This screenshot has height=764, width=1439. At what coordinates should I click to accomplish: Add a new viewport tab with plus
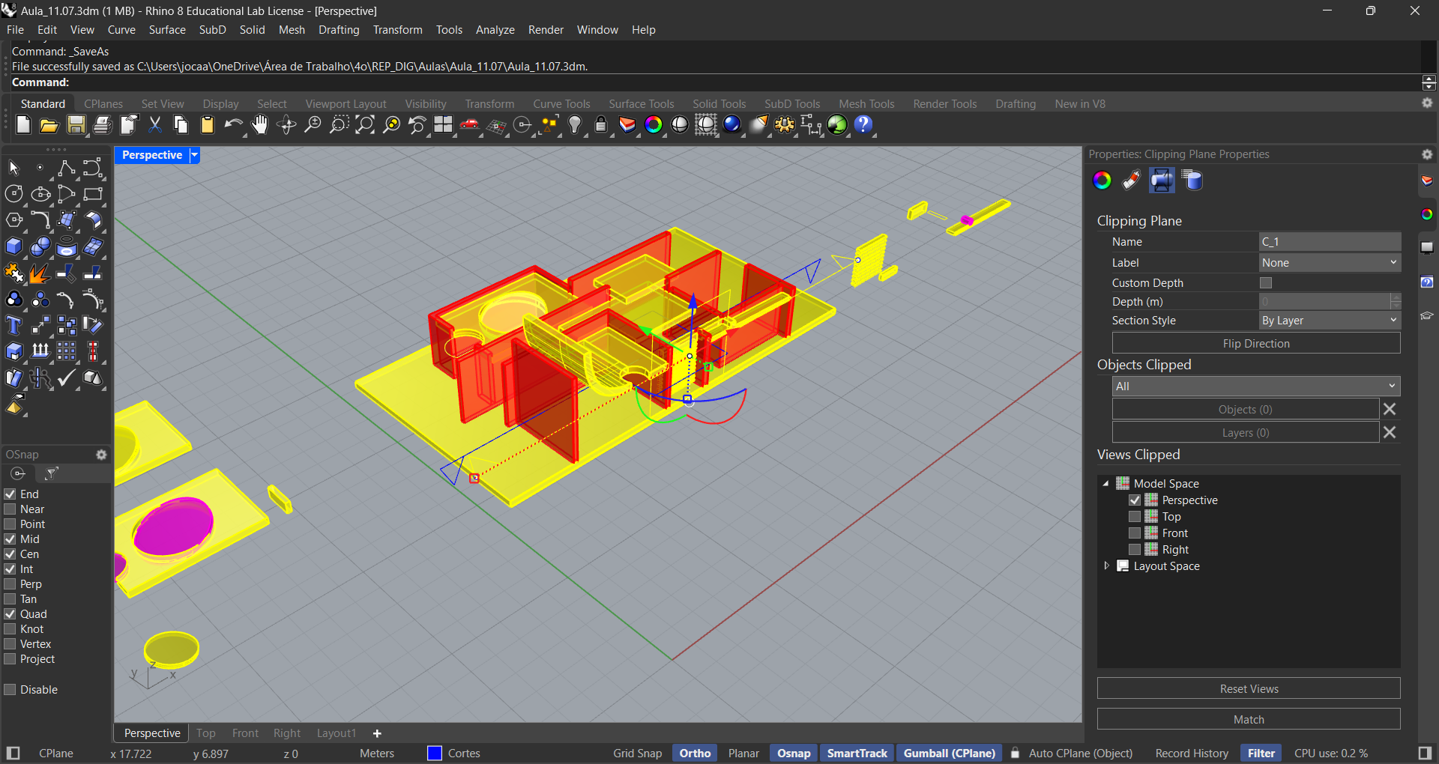pyautogui.click(x=377, y=733)
